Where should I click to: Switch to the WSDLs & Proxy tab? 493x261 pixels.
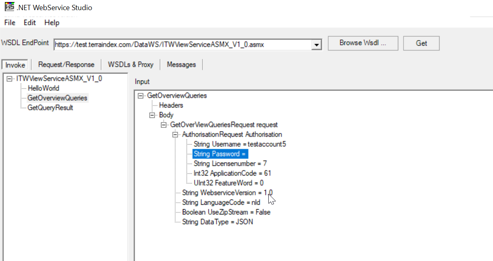[131, 64]
